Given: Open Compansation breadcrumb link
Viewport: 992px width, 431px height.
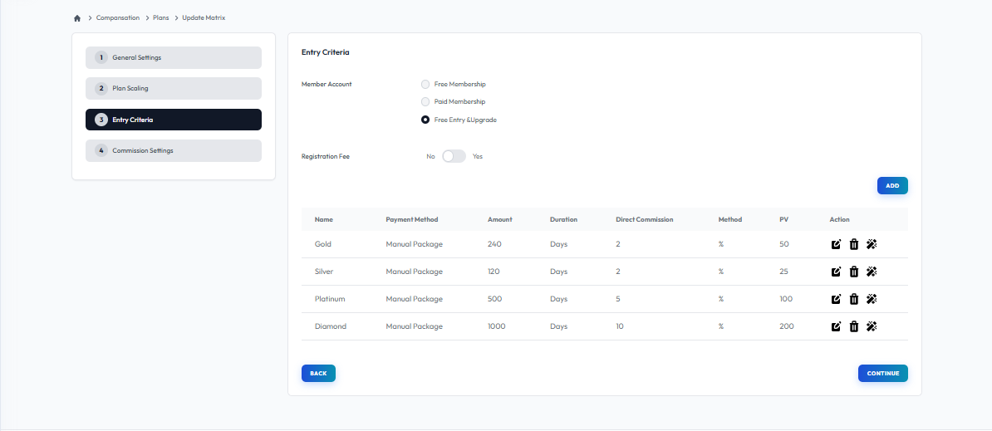Looking at the screenshot, I should click(x=118, y=18).
